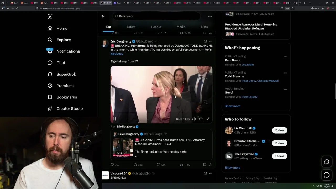Open more options for Gucci trend
This screenshot has height=189, width=336.
285,89
